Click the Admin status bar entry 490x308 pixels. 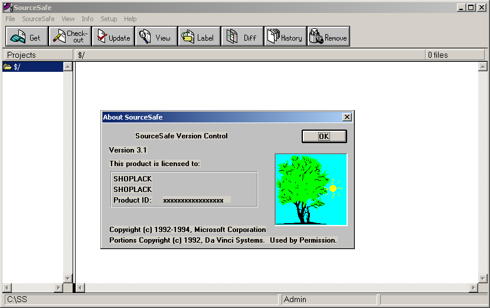point(329,300)
